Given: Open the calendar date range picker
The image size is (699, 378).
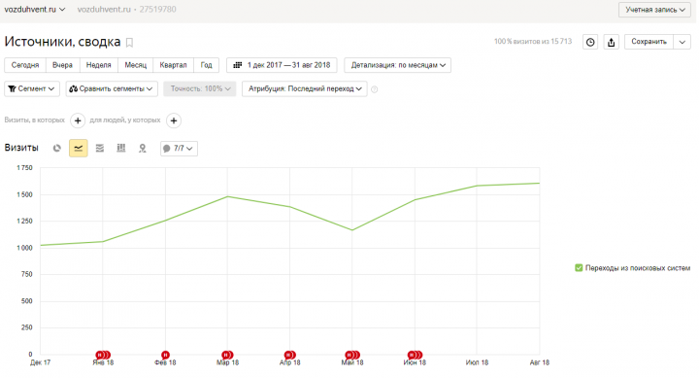Looking at the screenshot, I should (x=282, y=65).
